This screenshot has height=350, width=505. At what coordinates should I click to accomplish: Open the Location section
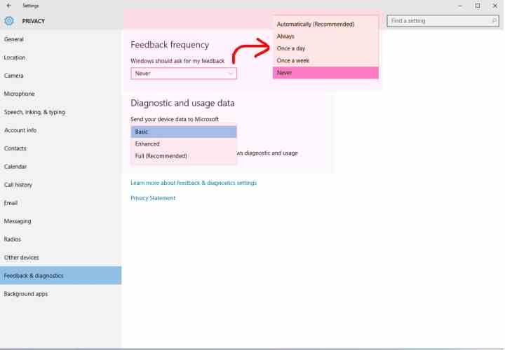[x=60, y=57]
